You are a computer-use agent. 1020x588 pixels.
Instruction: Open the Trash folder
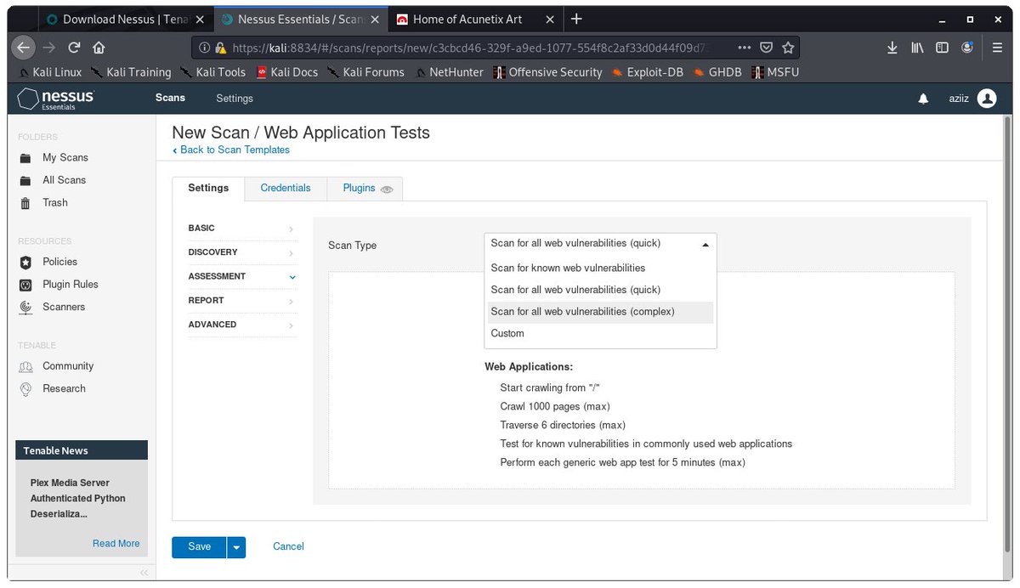[54, 202]
